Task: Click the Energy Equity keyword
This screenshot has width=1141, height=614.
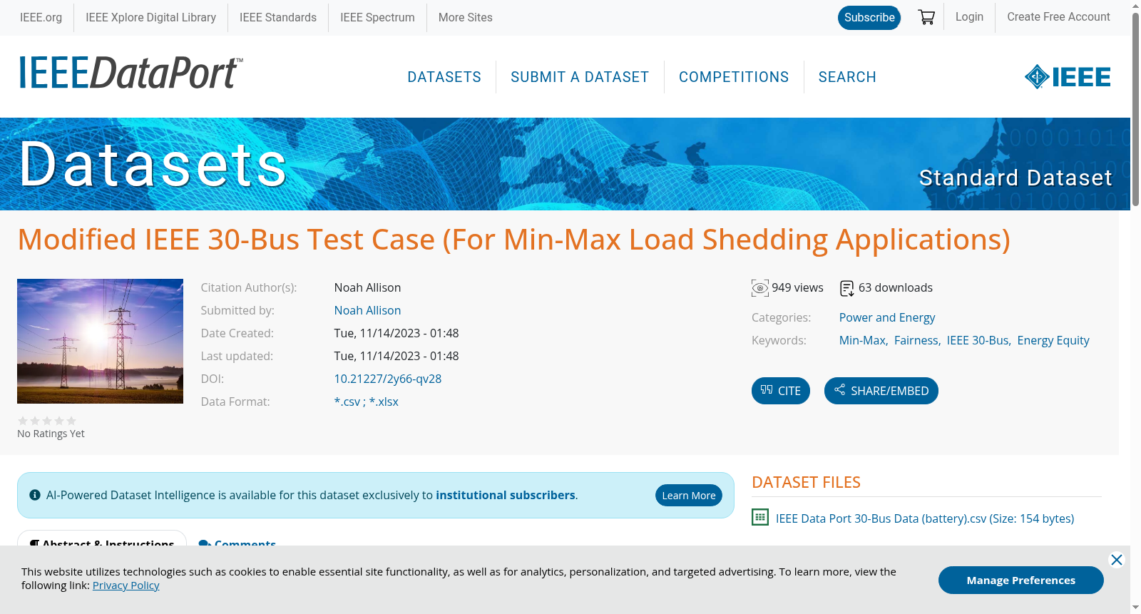Action: pyautogui.click(x=1053, y=340)
